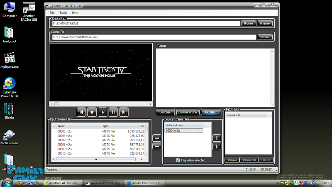Screen dimensions: 332x187
Task: Add selected file with right arrow button
Action: pyautogui.click(x=157, y=138)
